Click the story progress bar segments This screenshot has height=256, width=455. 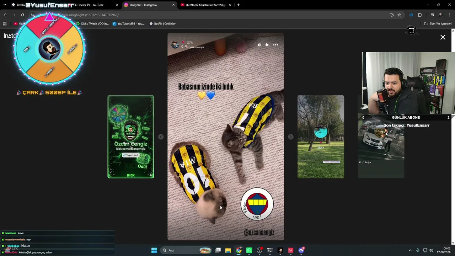pos(226,38)
